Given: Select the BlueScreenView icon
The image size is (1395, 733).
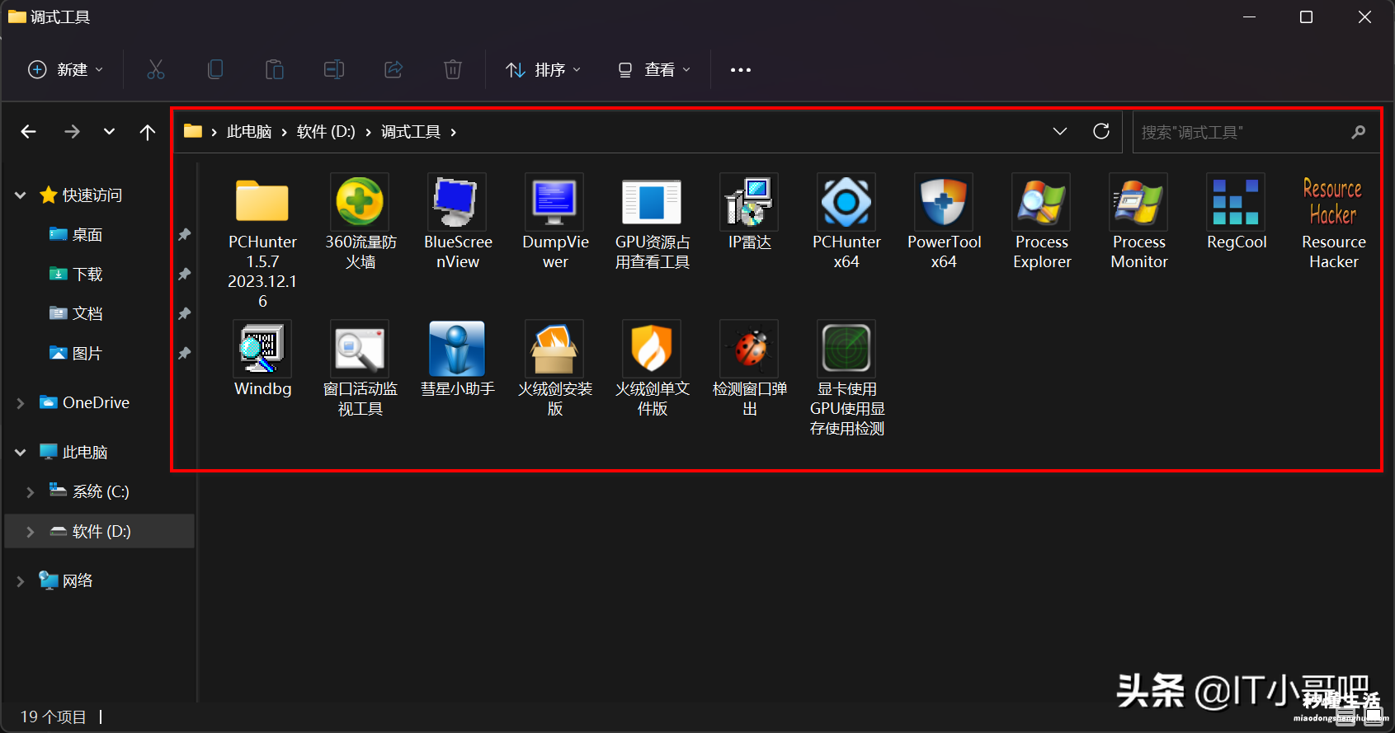Looking at the screenshot, I should 457,202.
